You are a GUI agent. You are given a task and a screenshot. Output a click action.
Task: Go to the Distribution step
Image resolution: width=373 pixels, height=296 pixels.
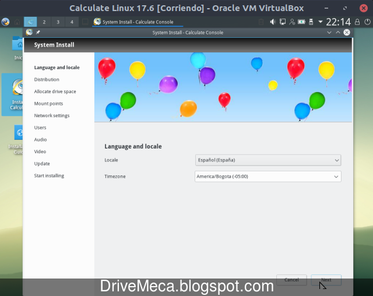coord(47,79)
